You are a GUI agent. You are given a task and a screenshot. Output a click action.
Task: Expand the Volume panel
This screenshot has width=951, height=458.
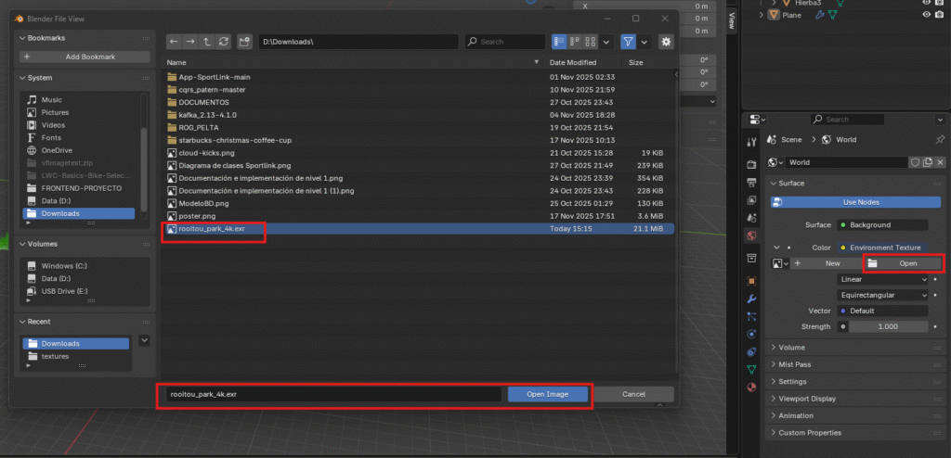coord(774,348)
